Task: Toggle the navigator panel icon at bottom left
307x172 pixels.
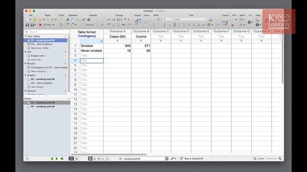Action: [27, 159]
